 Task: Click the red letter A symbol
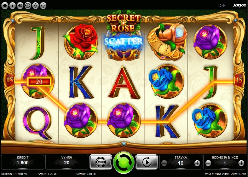(x=124, y=82)
